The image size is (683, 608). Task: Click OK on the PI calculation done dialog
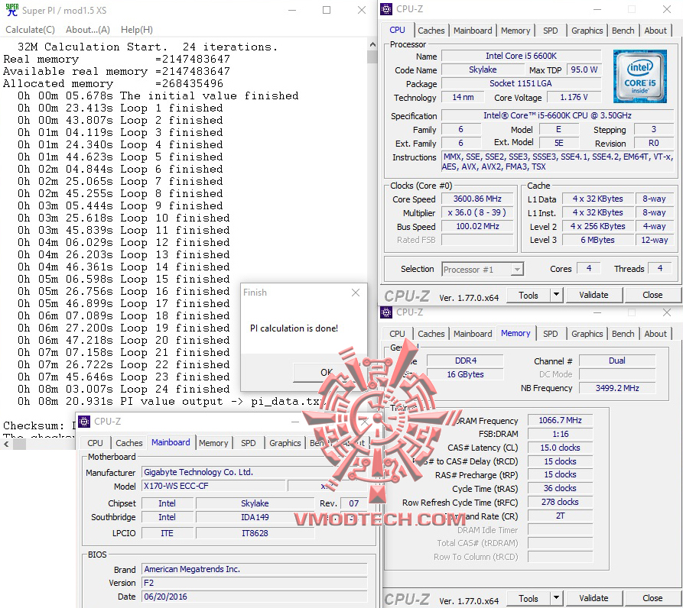(x=326, y=372)
